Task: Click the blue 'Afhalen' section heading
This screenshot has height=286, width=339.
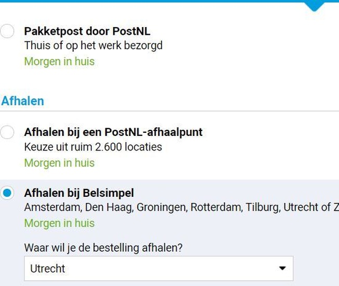Action: pos(23,101)
